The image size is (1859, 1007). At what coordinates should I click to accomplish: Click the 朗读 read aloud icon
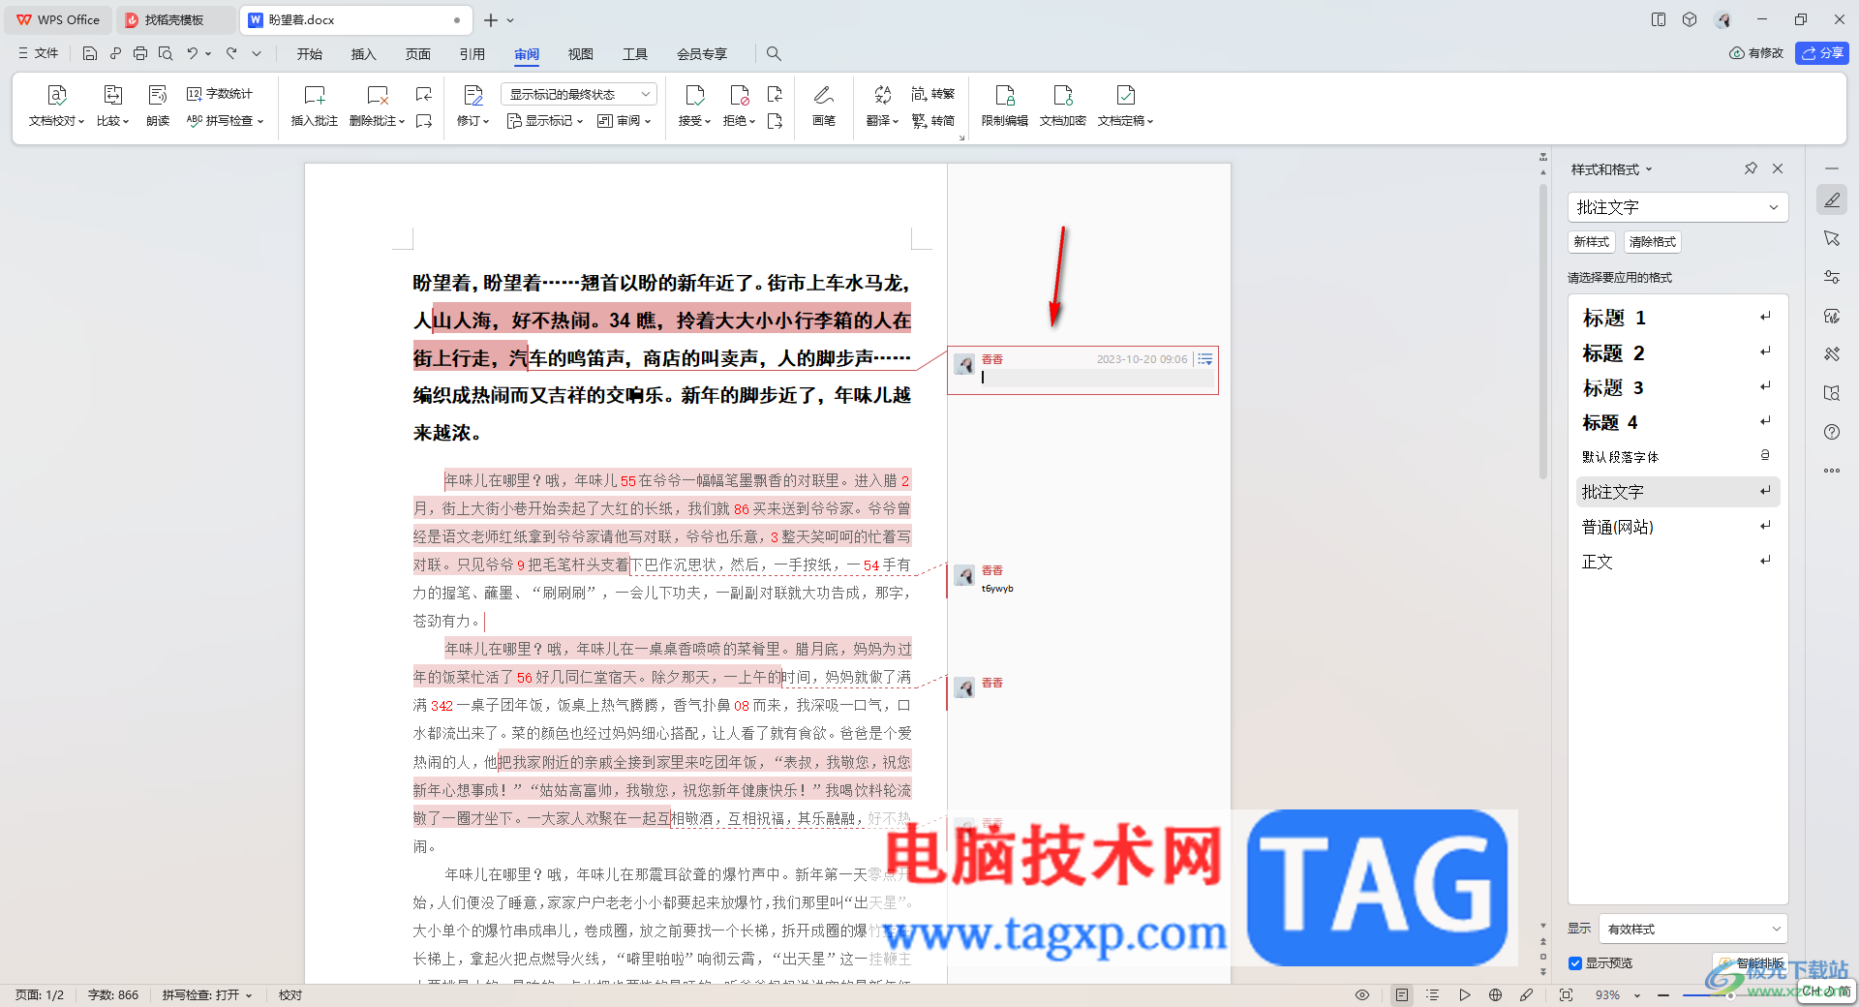158,95
